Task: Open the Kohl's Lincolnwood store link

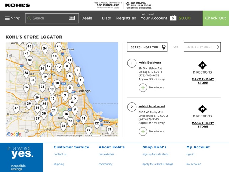Action: pos(152,106)
